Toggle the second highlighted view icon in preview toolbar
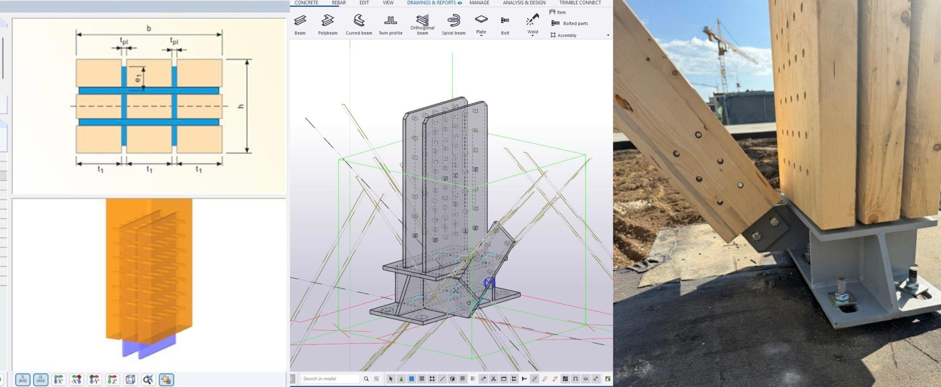 (41, 379)
